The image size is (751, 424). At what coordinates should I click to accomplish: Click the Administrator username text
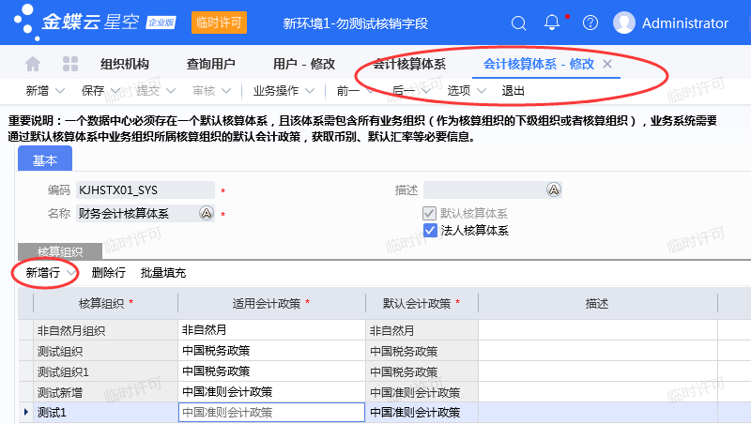pyautogui.click(x=685, y=23)
